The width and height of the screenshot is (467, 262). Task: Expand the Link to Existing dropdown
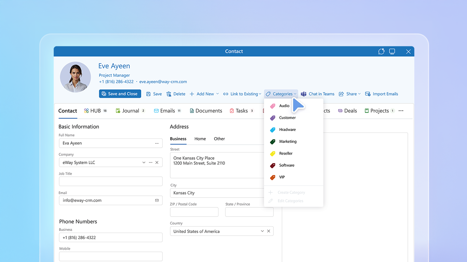pos(260,94)
